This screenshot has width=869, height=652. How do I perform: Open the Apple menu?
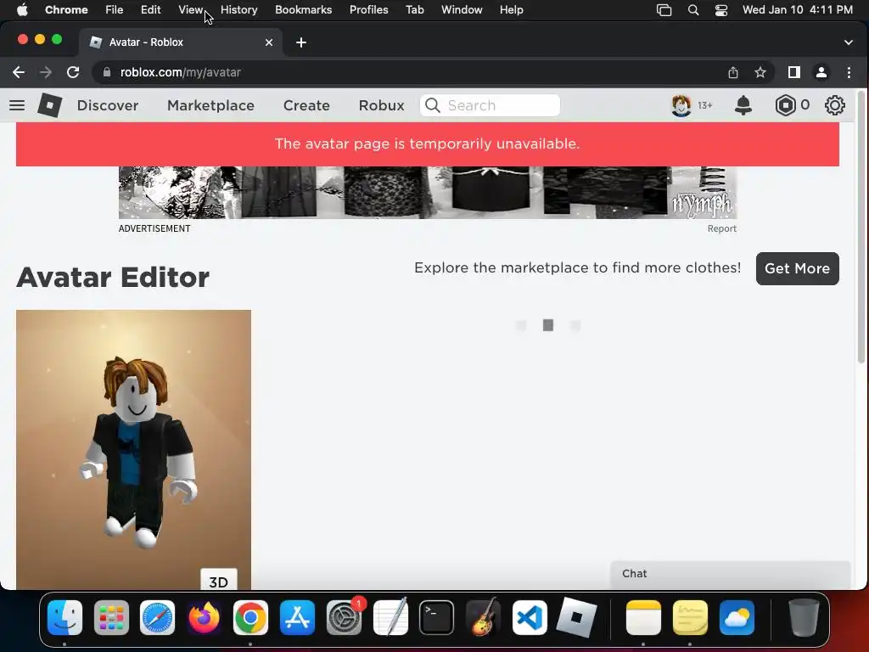click(x=22, y=10)
